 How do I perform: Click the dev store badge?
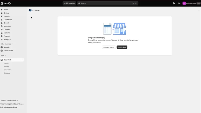coord(198,3)
